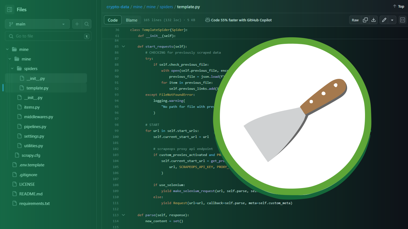Image resolution: width=408 pixels, height=229 pixels.
Task: Click the file icon beside README.md
Action: [14, 194]
